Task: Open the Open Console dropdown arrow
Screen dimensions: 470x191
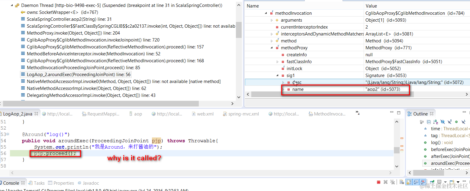Action: (458, 182)
